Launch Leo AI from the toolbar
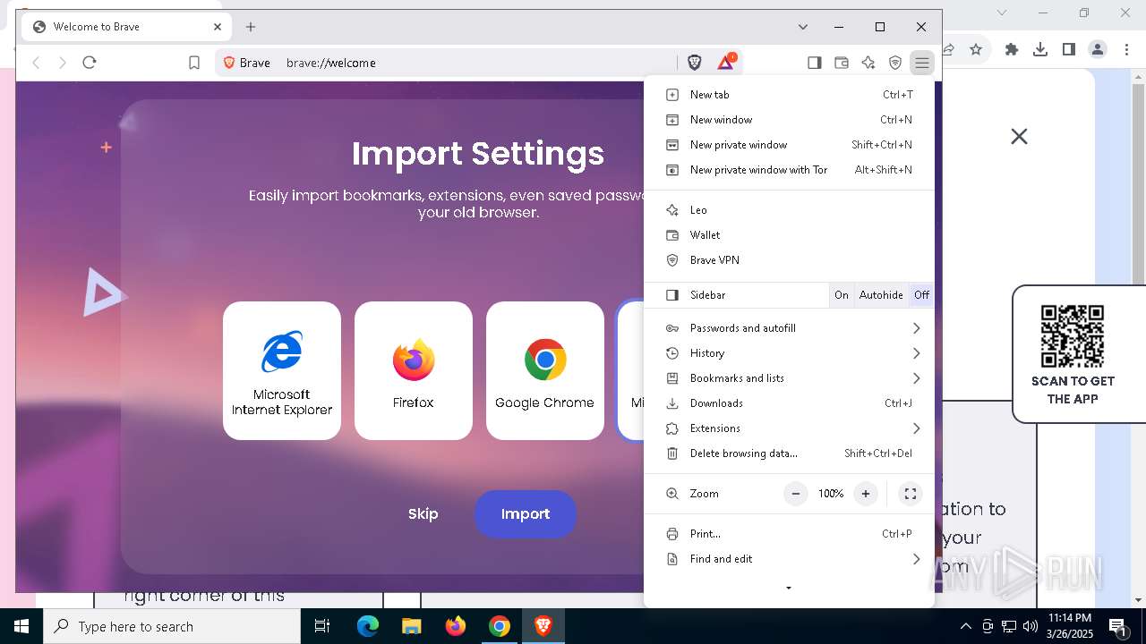Screen dimensions: 1146x644 (868, 63)
